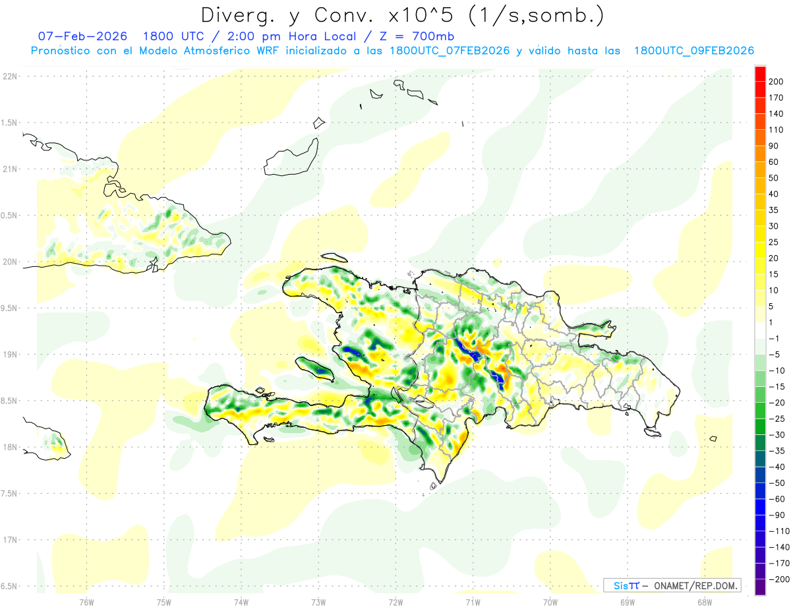Click the positive "140" color scale label
Viewport: 791px width, 611px height.
click(776, 113)
